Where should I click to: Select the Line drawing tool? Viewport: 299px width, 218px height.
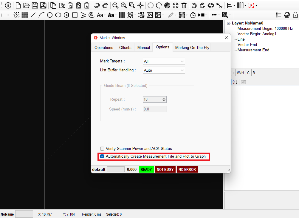[x=33, y=15]
